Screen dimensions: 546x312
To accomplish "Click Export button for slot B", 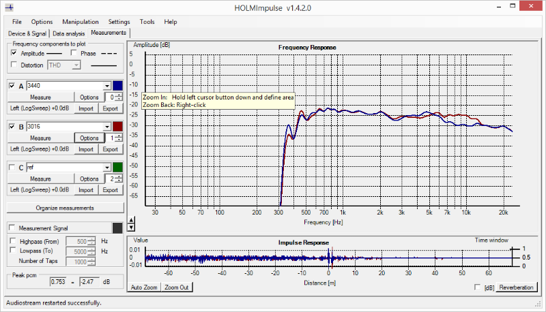I will (111, 149).
